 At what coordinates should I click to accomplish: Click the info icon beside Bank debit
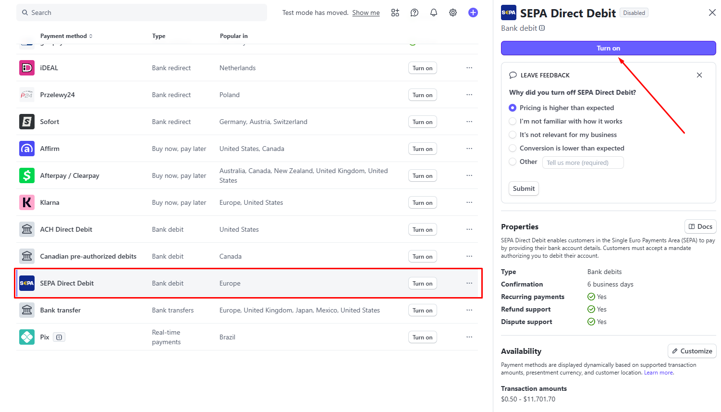[542, 28]
